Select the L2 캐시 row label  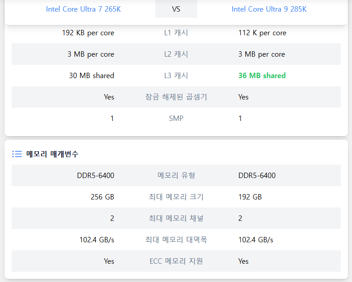(176, 54)
